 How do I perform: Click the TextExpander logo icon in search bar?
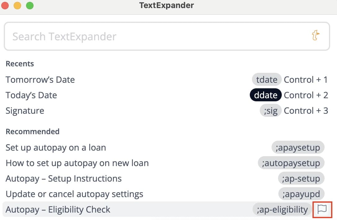tap(316, 36)
